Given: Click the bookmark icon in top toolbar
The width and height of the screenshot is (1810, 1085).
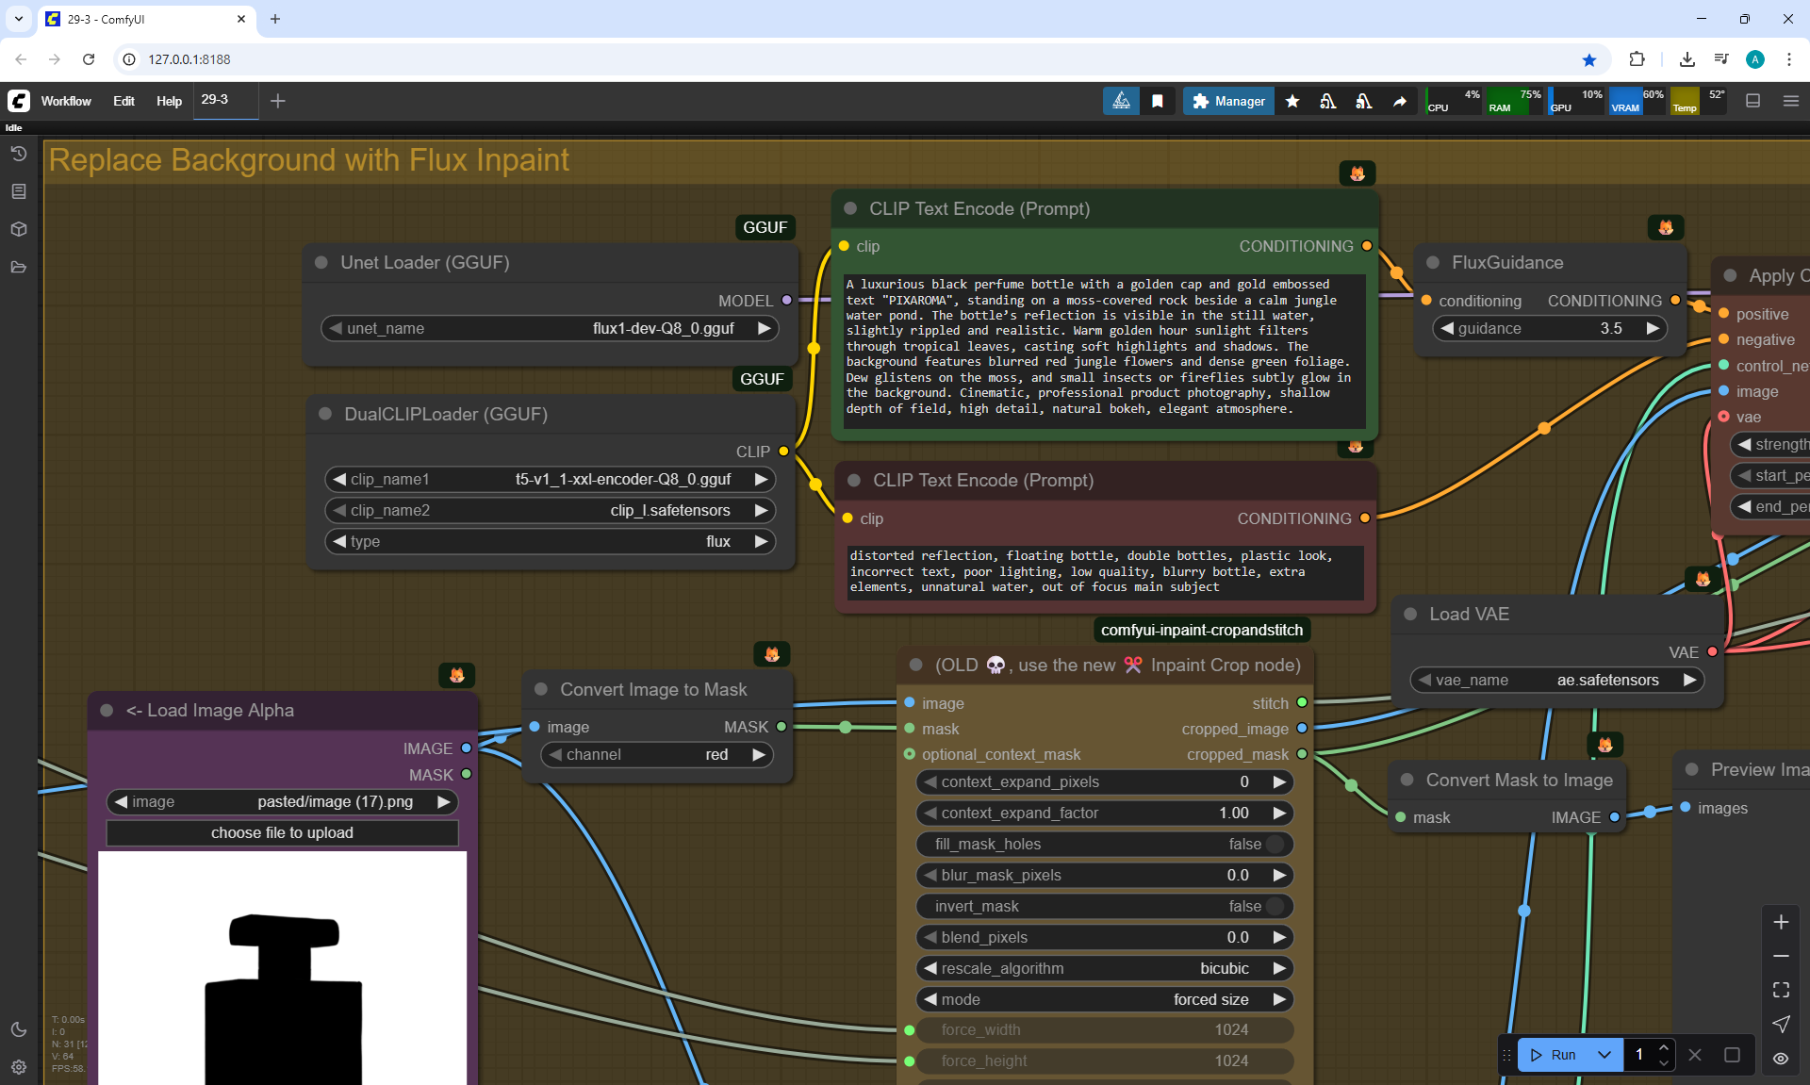Looking at the screenshot, I should pos(1158,101).
